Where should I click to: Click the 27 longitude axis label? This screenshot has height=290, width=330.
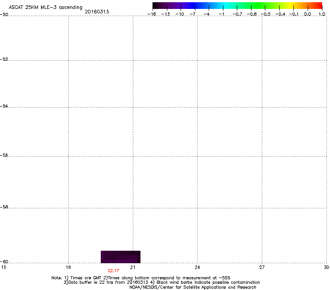(x=262, y=267)
